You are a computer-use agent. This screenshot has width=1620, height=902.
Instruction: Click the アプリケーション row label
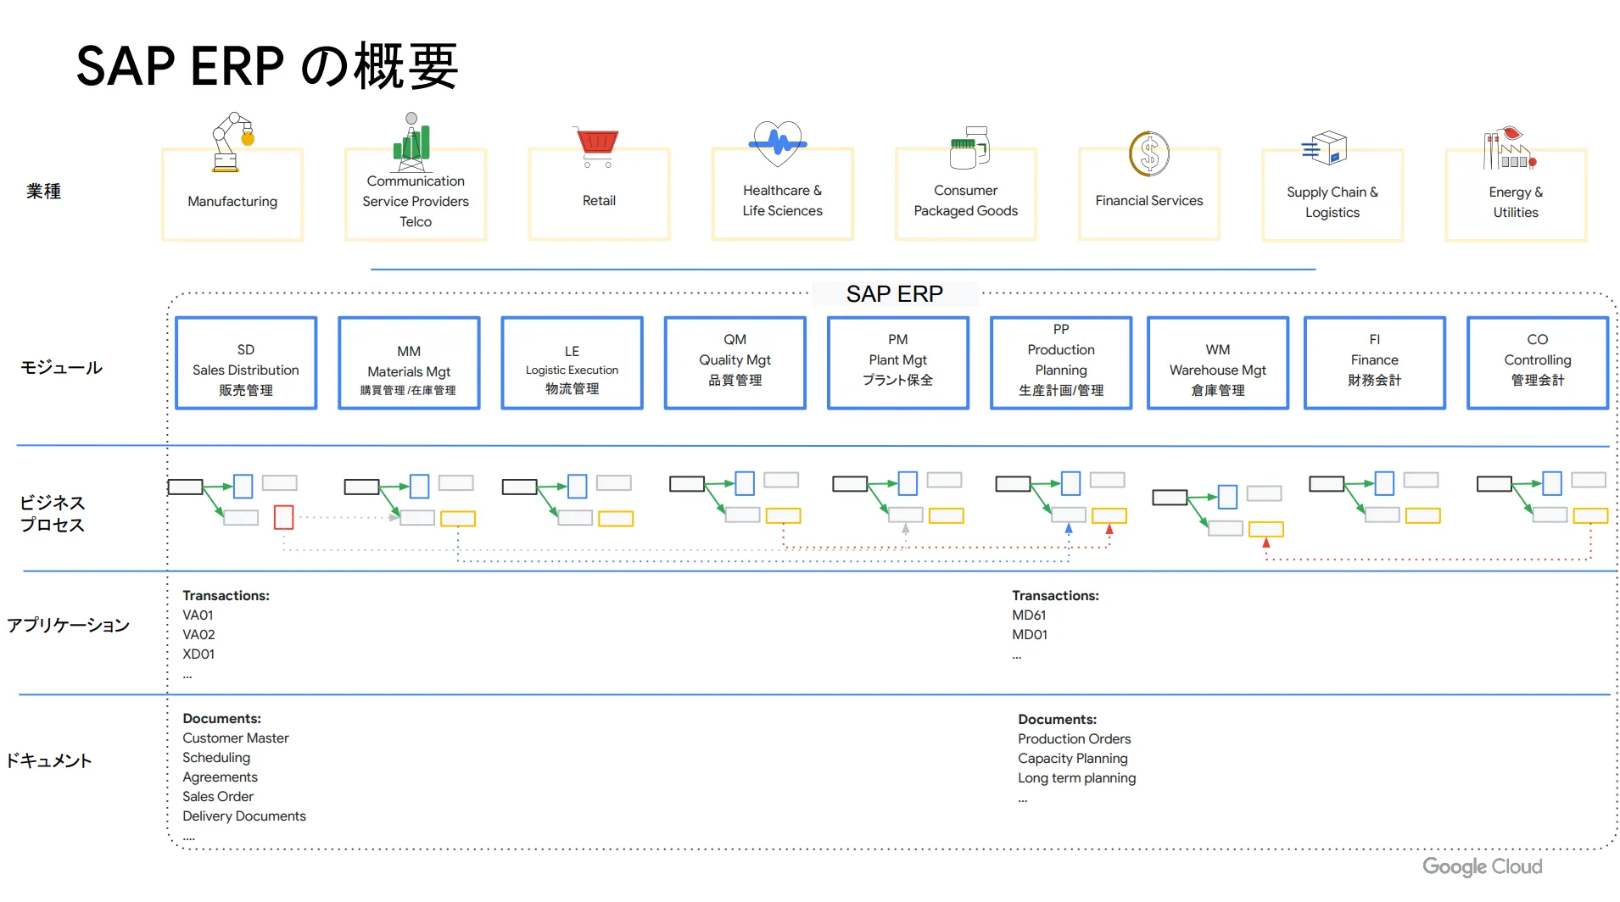[68, 625]
